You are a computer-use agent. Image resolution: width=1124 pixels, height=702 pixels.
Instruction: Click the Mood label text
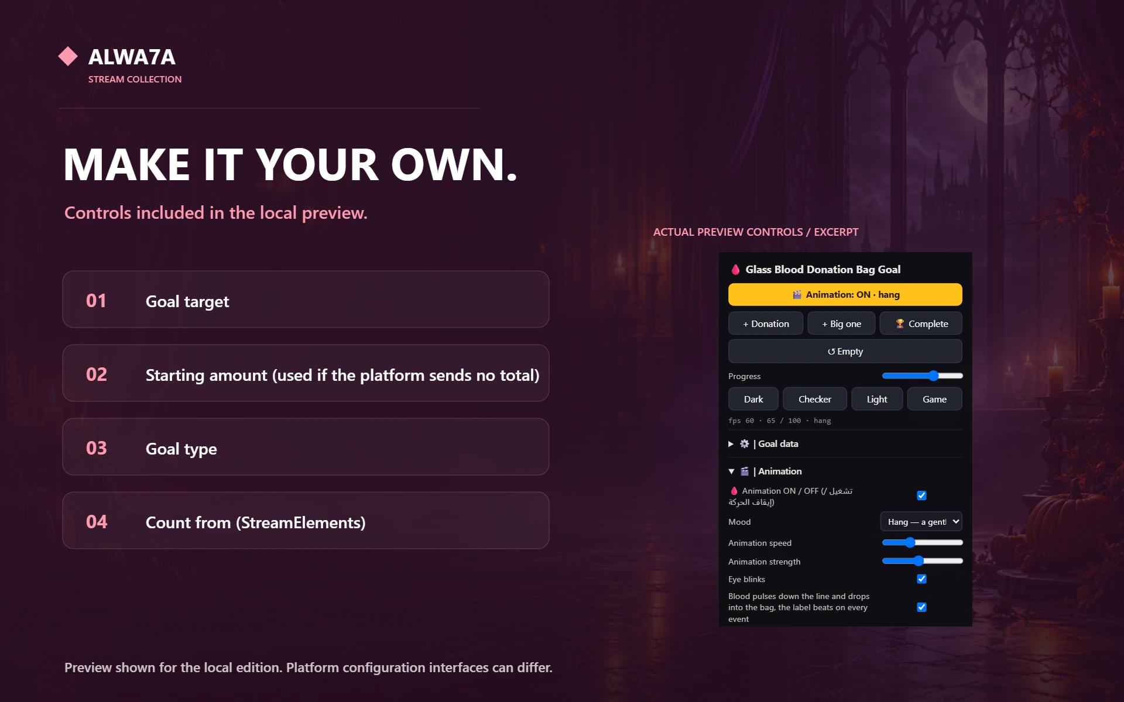pyautogui.click(x=739, y=522)
